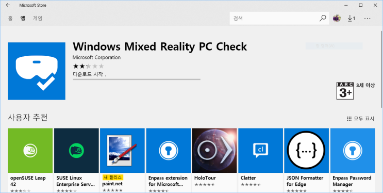Screen dimensions: 383x193
Task: Open downloads and updates indicator
Action: (351, 18)
